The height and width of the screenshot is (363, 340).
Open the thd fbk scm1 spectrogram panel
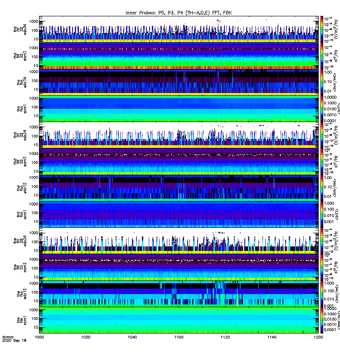pos(179,214)
